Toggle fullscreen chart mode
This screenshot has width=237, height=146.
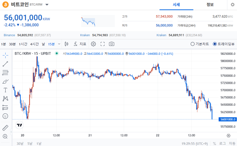pos(103,44)
